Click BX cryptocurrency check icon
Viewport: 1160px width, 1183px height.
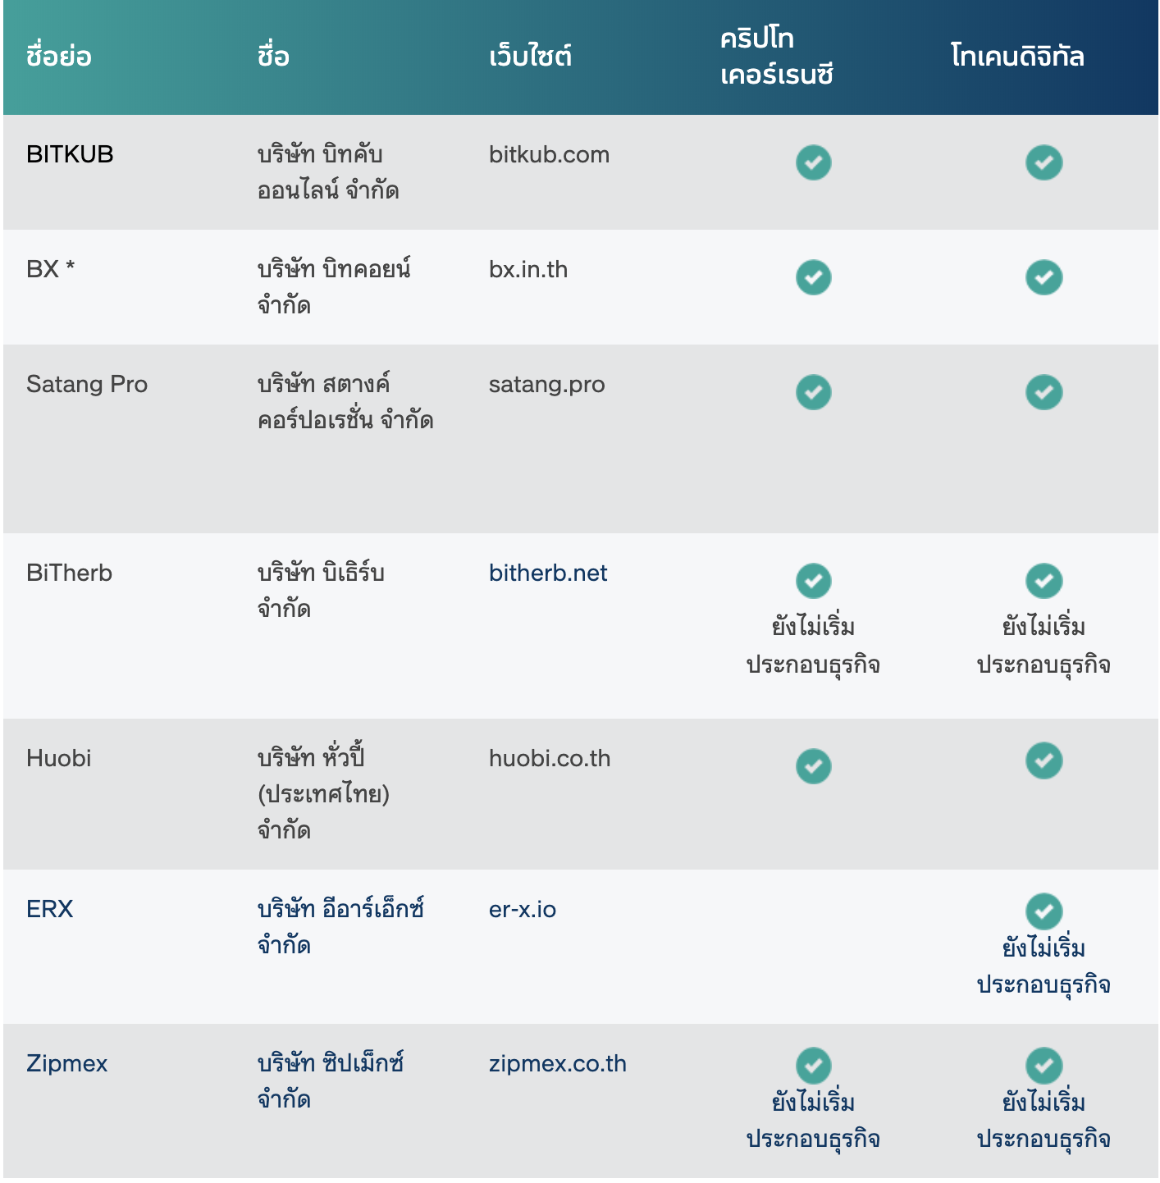[813, 277]
